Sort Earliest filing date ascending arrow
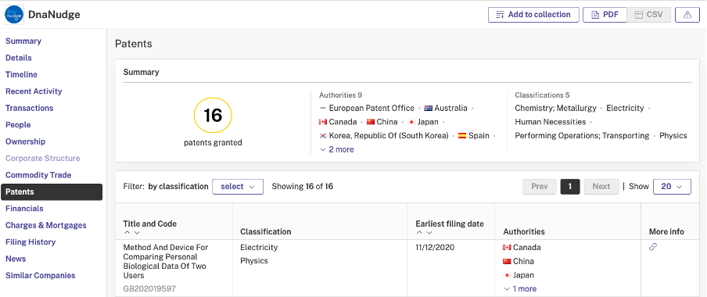This screenshot has height=297, width=707. click(419, 233)
